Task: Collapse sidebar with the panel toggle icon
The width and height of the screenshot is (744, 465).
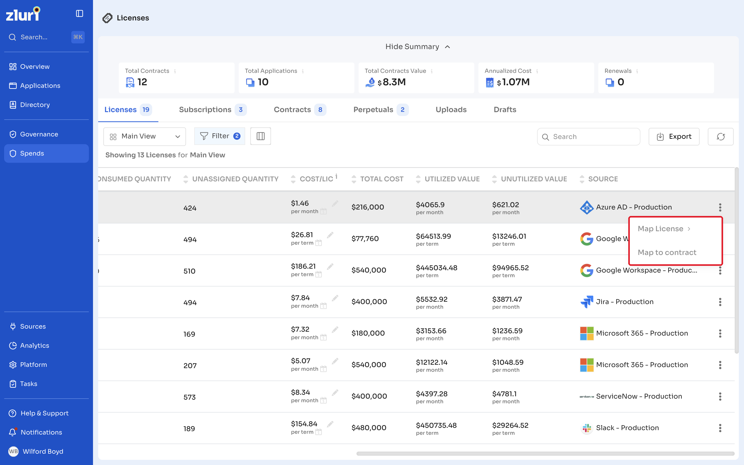Action: pos(79,13)
